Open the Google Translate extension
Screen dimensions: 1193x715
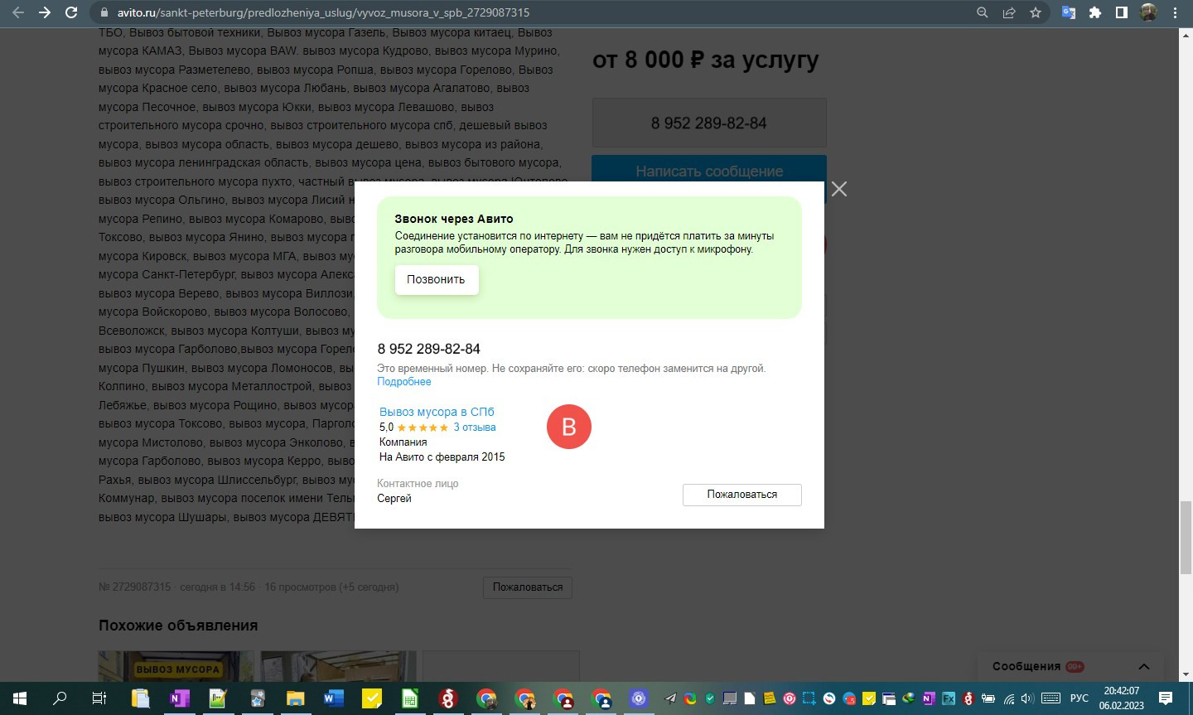[1069, 12]
